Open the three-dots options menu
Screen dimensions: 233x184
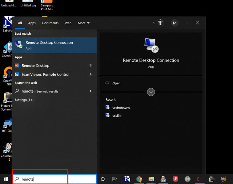tap(187, 23)
